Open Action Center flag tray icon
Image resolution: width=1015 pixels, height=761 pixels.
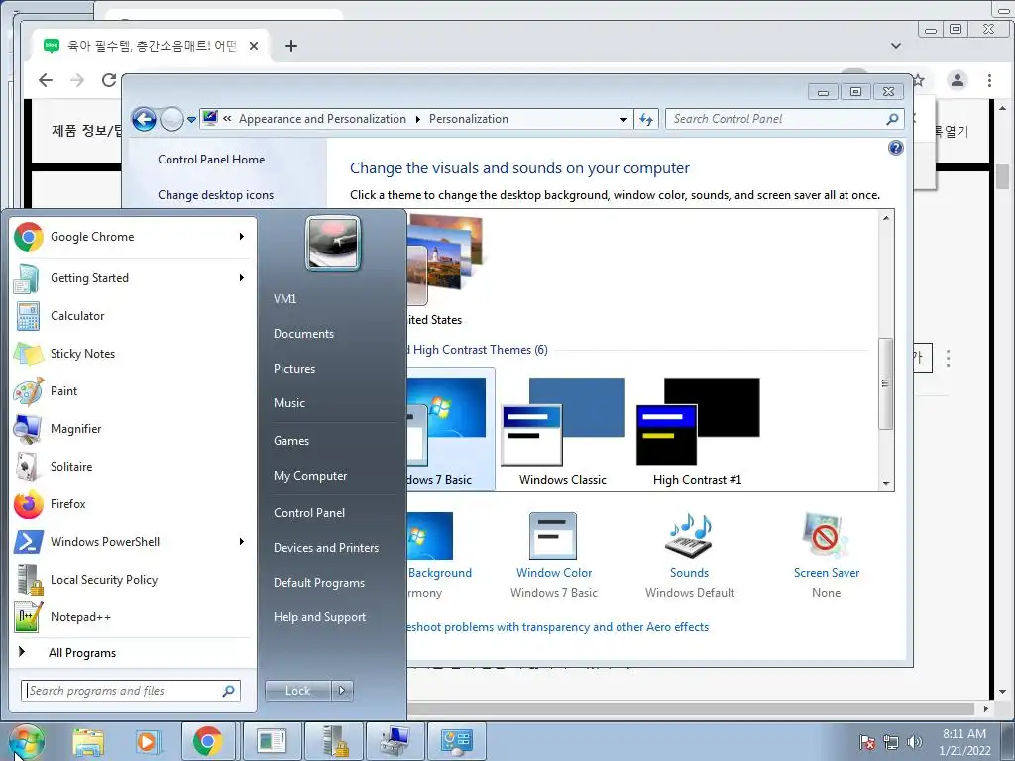point(867,742)
